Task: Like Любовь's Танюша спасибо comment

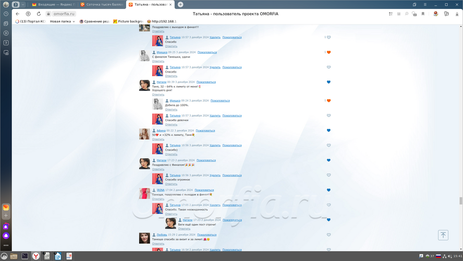Action: pyautogui.click(x=328, y=235)
